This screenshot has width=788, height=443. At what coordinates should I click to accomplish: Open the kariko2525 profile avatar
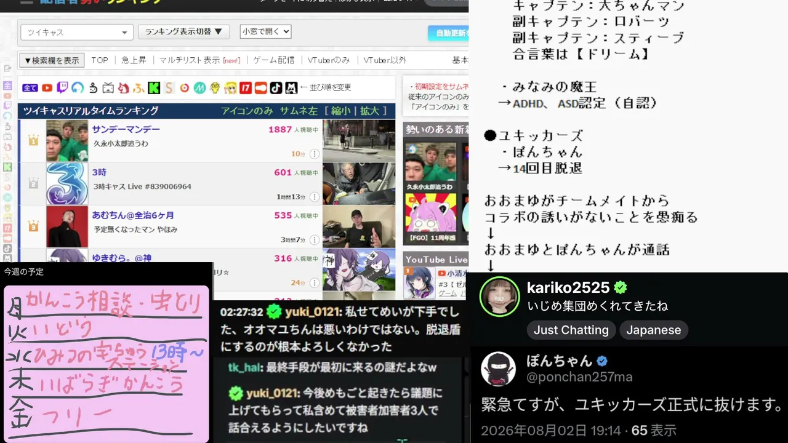click(x=499, y=297)
